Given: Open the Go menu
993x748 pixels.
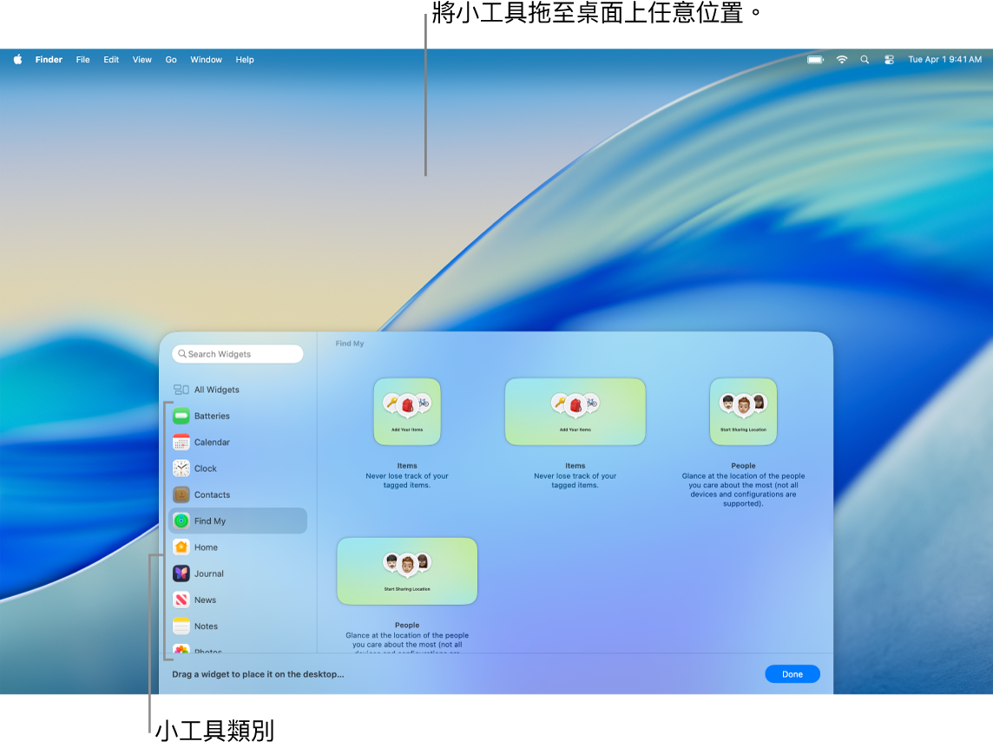Looking at the screenshot, I should tap(171, 60).
